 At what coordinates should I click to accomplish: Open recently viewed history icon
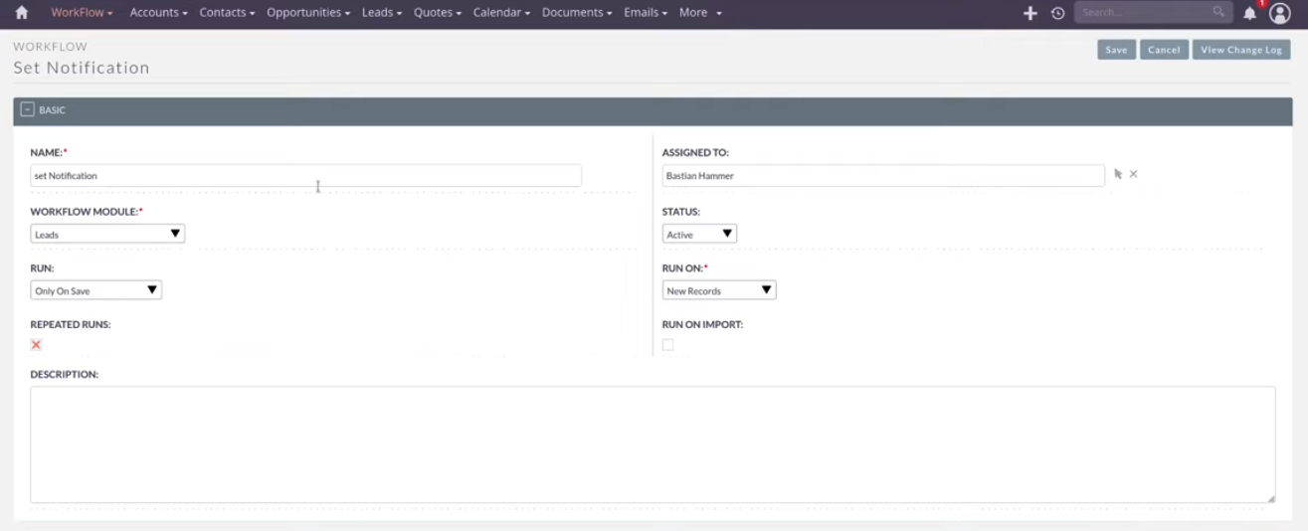pyautogui.click(x=1057, y=13)
